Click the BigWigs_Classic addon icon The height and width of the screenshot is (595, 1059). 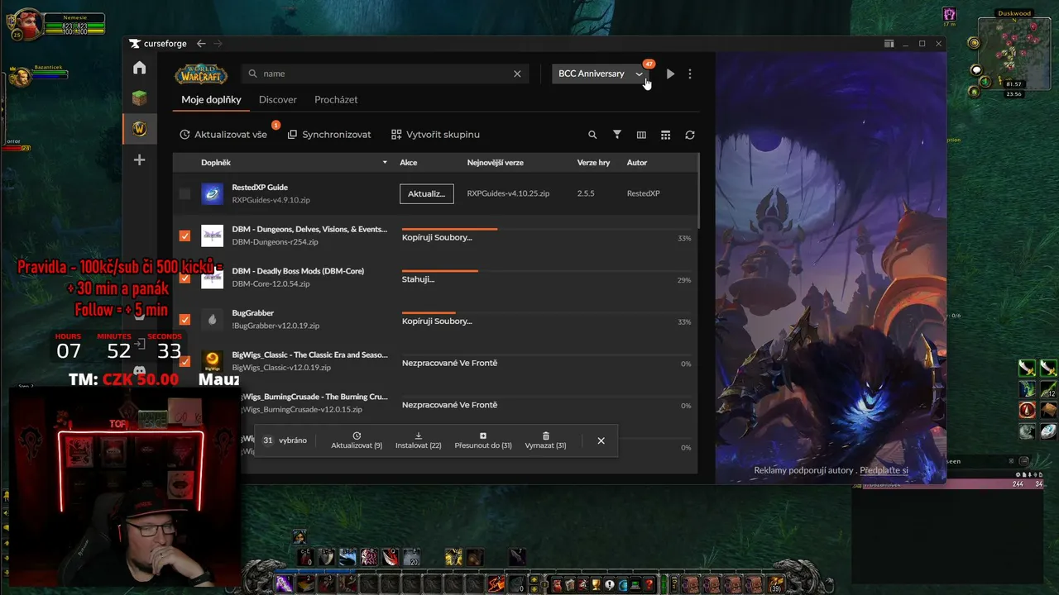point(213,361)
